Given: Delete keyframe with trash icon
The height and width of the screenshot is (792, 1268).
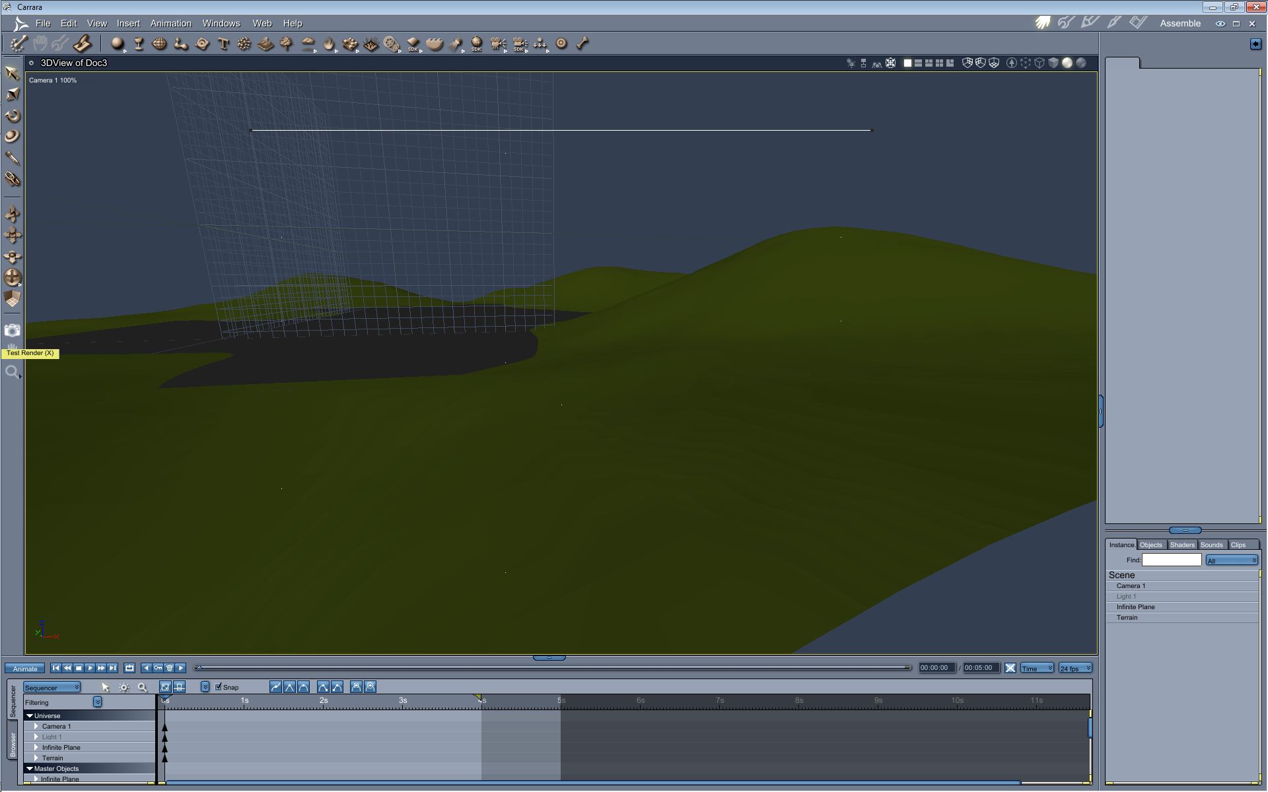Looking at the screenshot, I should [x=169, y=668].
